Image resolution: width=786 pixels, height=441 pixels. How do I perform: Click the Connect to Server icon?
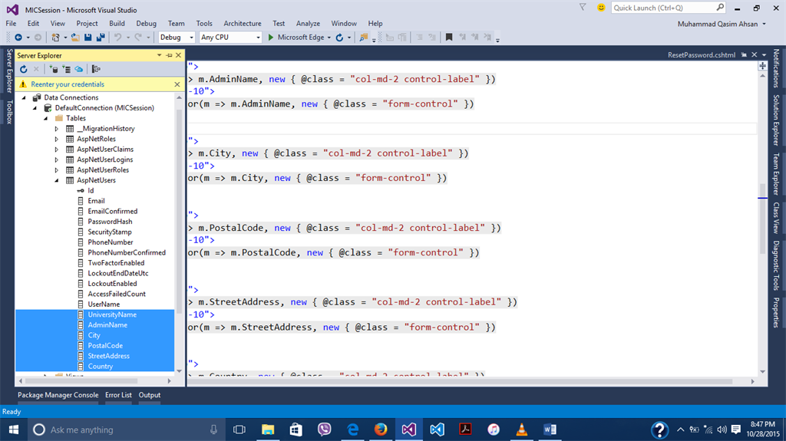tap(67, 69)
